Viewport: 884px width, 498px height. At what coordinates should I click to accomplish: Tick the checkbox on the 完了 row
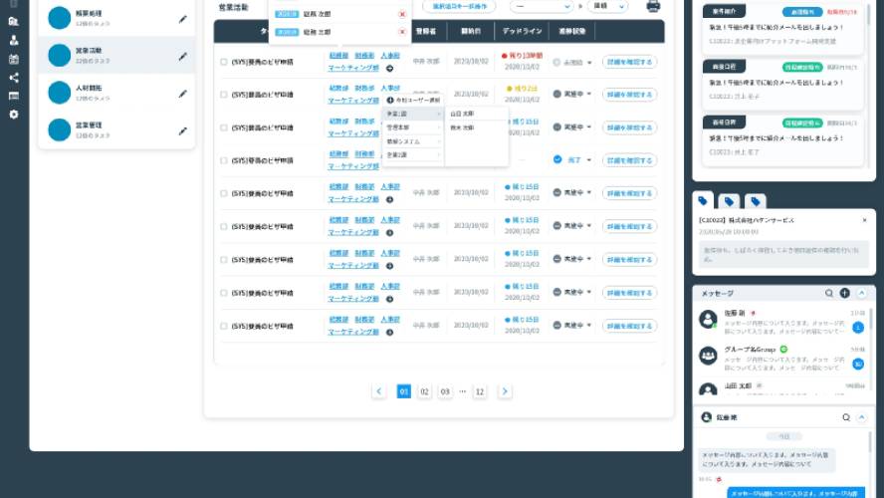click(x=224, y=160)
